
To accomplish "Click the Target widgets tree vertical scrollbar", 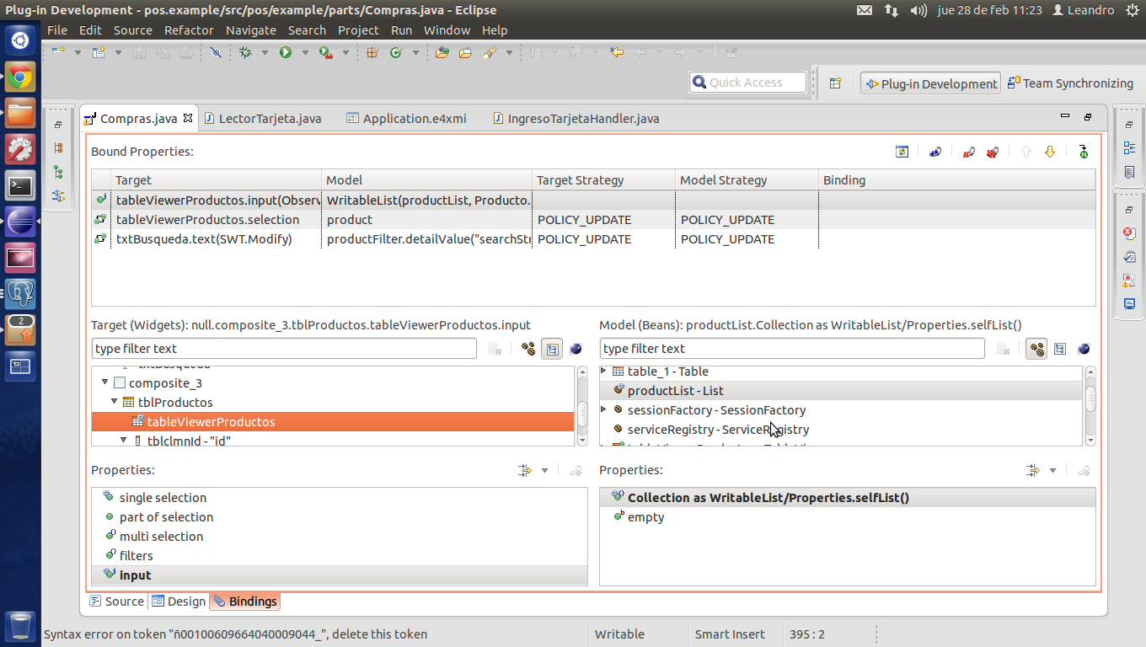I will (x=581, y=412).
